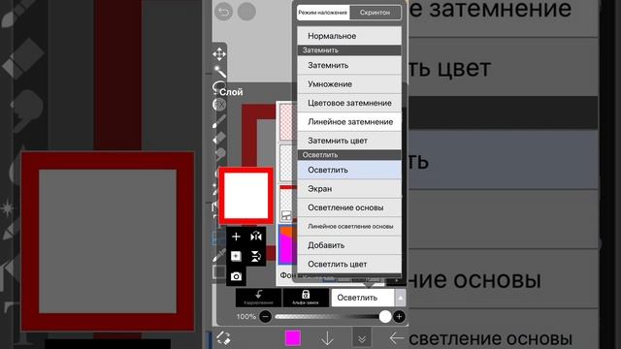The height and width of the screenshot is (349, 621).
Task: Open blend mode dropdown showing Осветлить
Action: point(363,298)
